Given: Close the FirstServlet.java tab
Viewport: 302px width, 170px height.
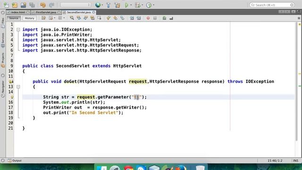Looking at the screenshot, I should (x=59, y=12).
